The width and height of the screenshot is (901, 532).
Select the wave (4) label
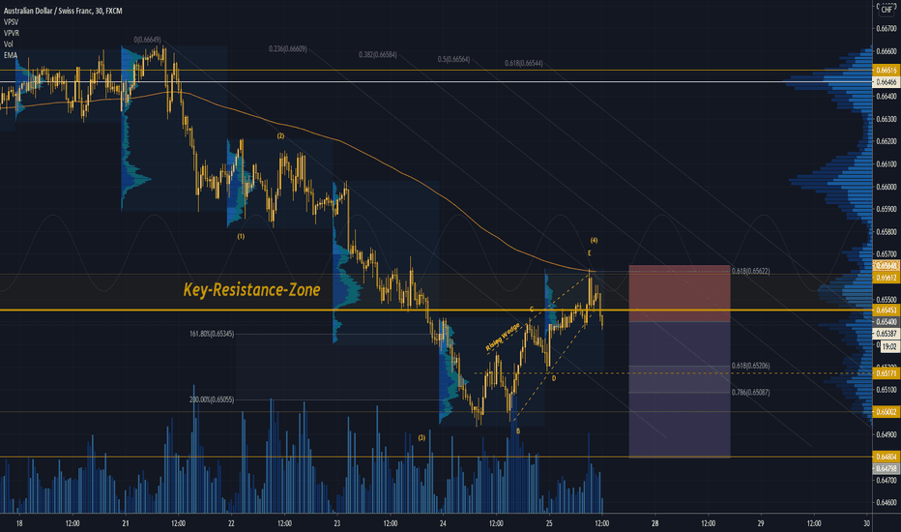tap(594, 241)
